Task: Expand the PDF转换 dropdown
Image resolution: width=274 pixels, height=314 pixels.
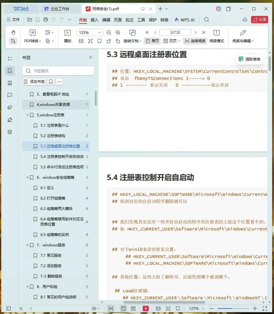Action: tap(33, 41)
